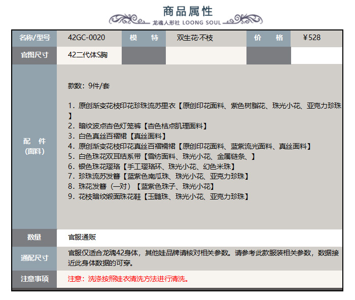Click the left decorative swirl ornament
Viewport: 355px width, 300px height.
click(130, 20)
